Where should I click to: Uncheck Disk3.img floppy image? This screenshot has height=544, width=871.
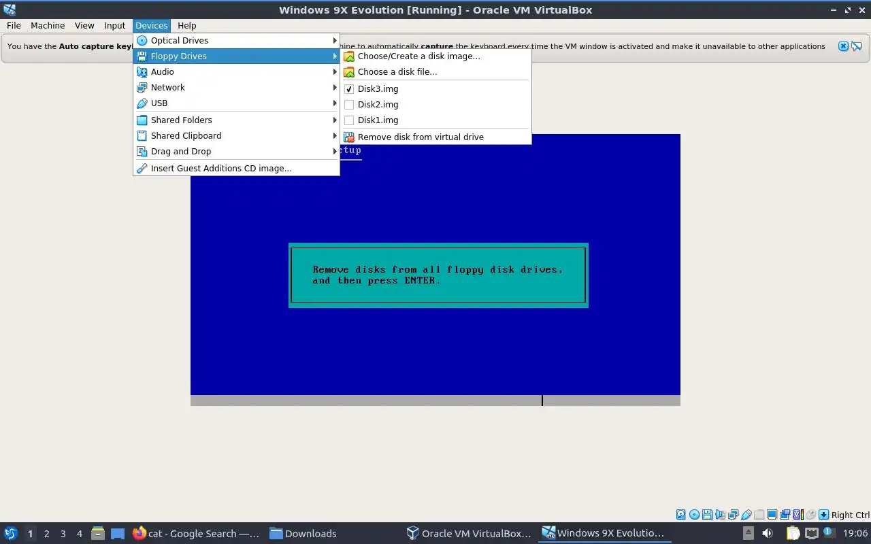point(435,88)
